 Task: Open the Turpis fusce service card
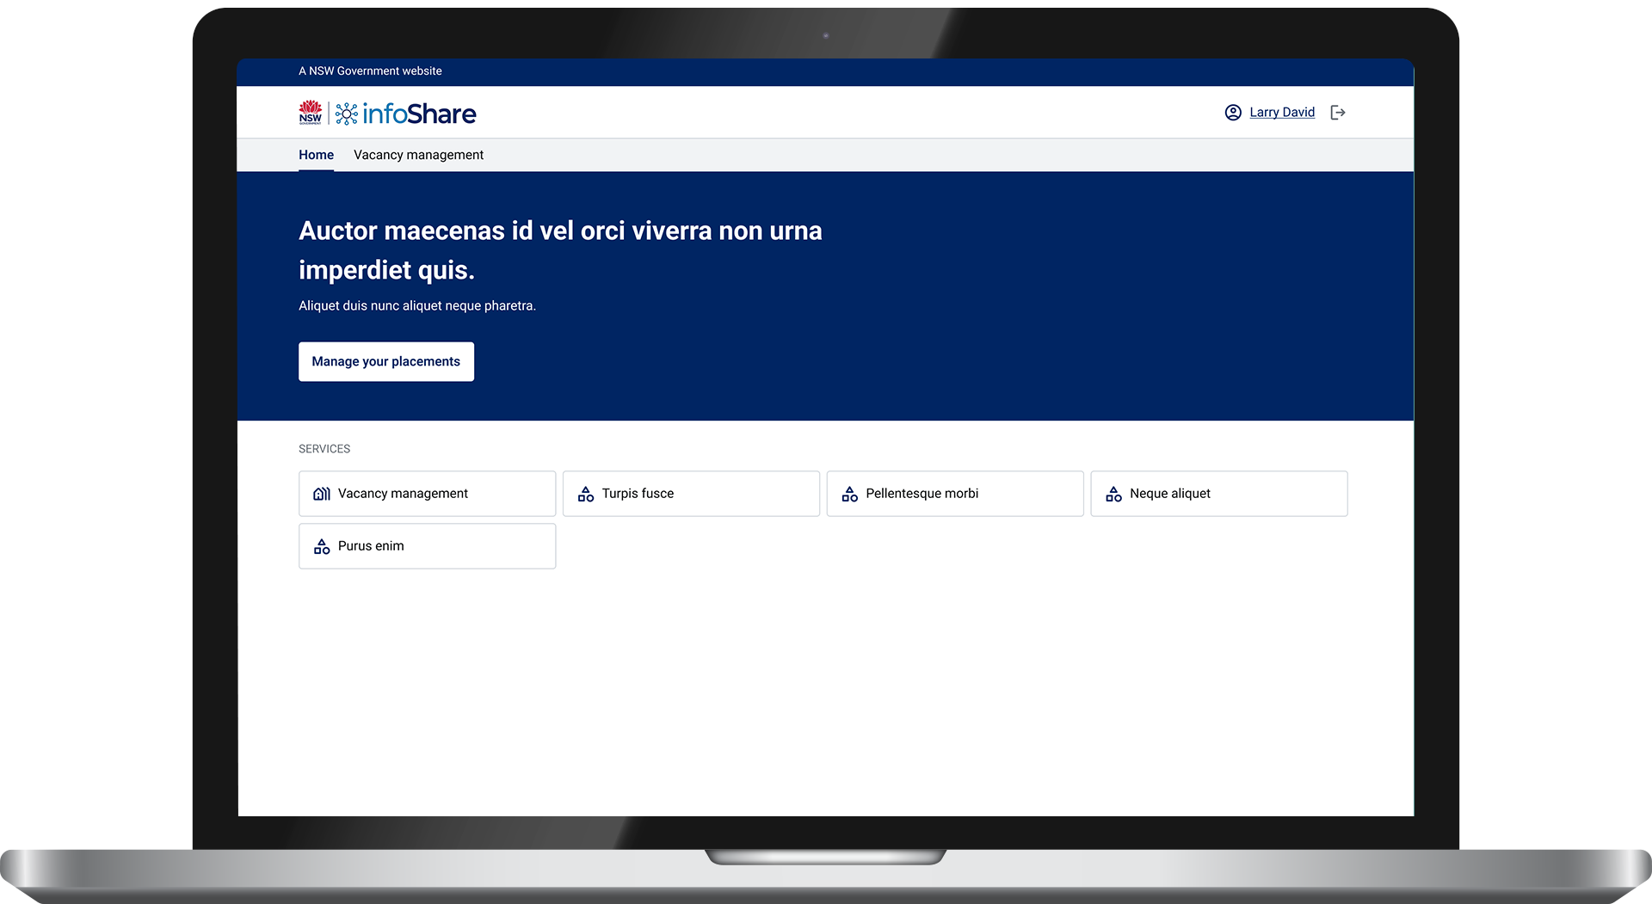pos(691,494)
